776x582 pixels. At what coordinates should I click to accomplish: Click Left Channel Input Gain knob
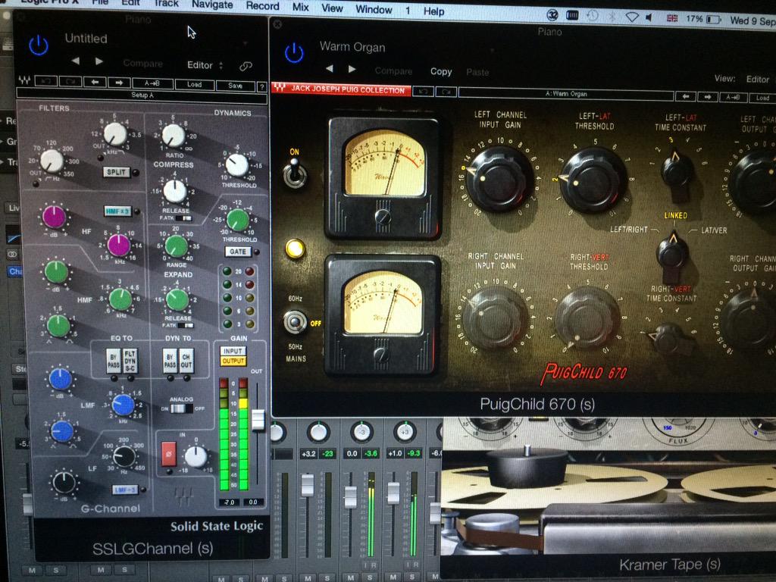point(500,179)
